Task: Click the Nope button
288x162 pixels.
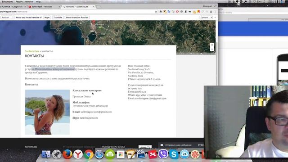Action: [47, 18]
